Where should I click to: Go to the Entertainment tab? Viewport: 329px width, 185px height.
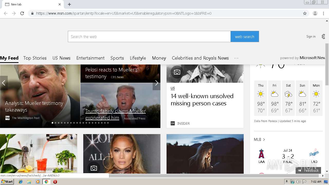tap(90, 58)
